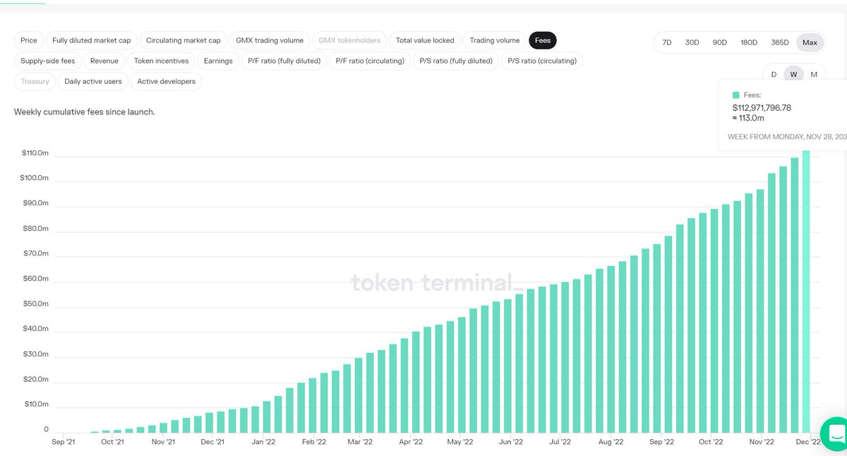Select P/S ratio (circulating) chip
The width and height of the screenshot is (847, 456).
[x=542, y=61]
